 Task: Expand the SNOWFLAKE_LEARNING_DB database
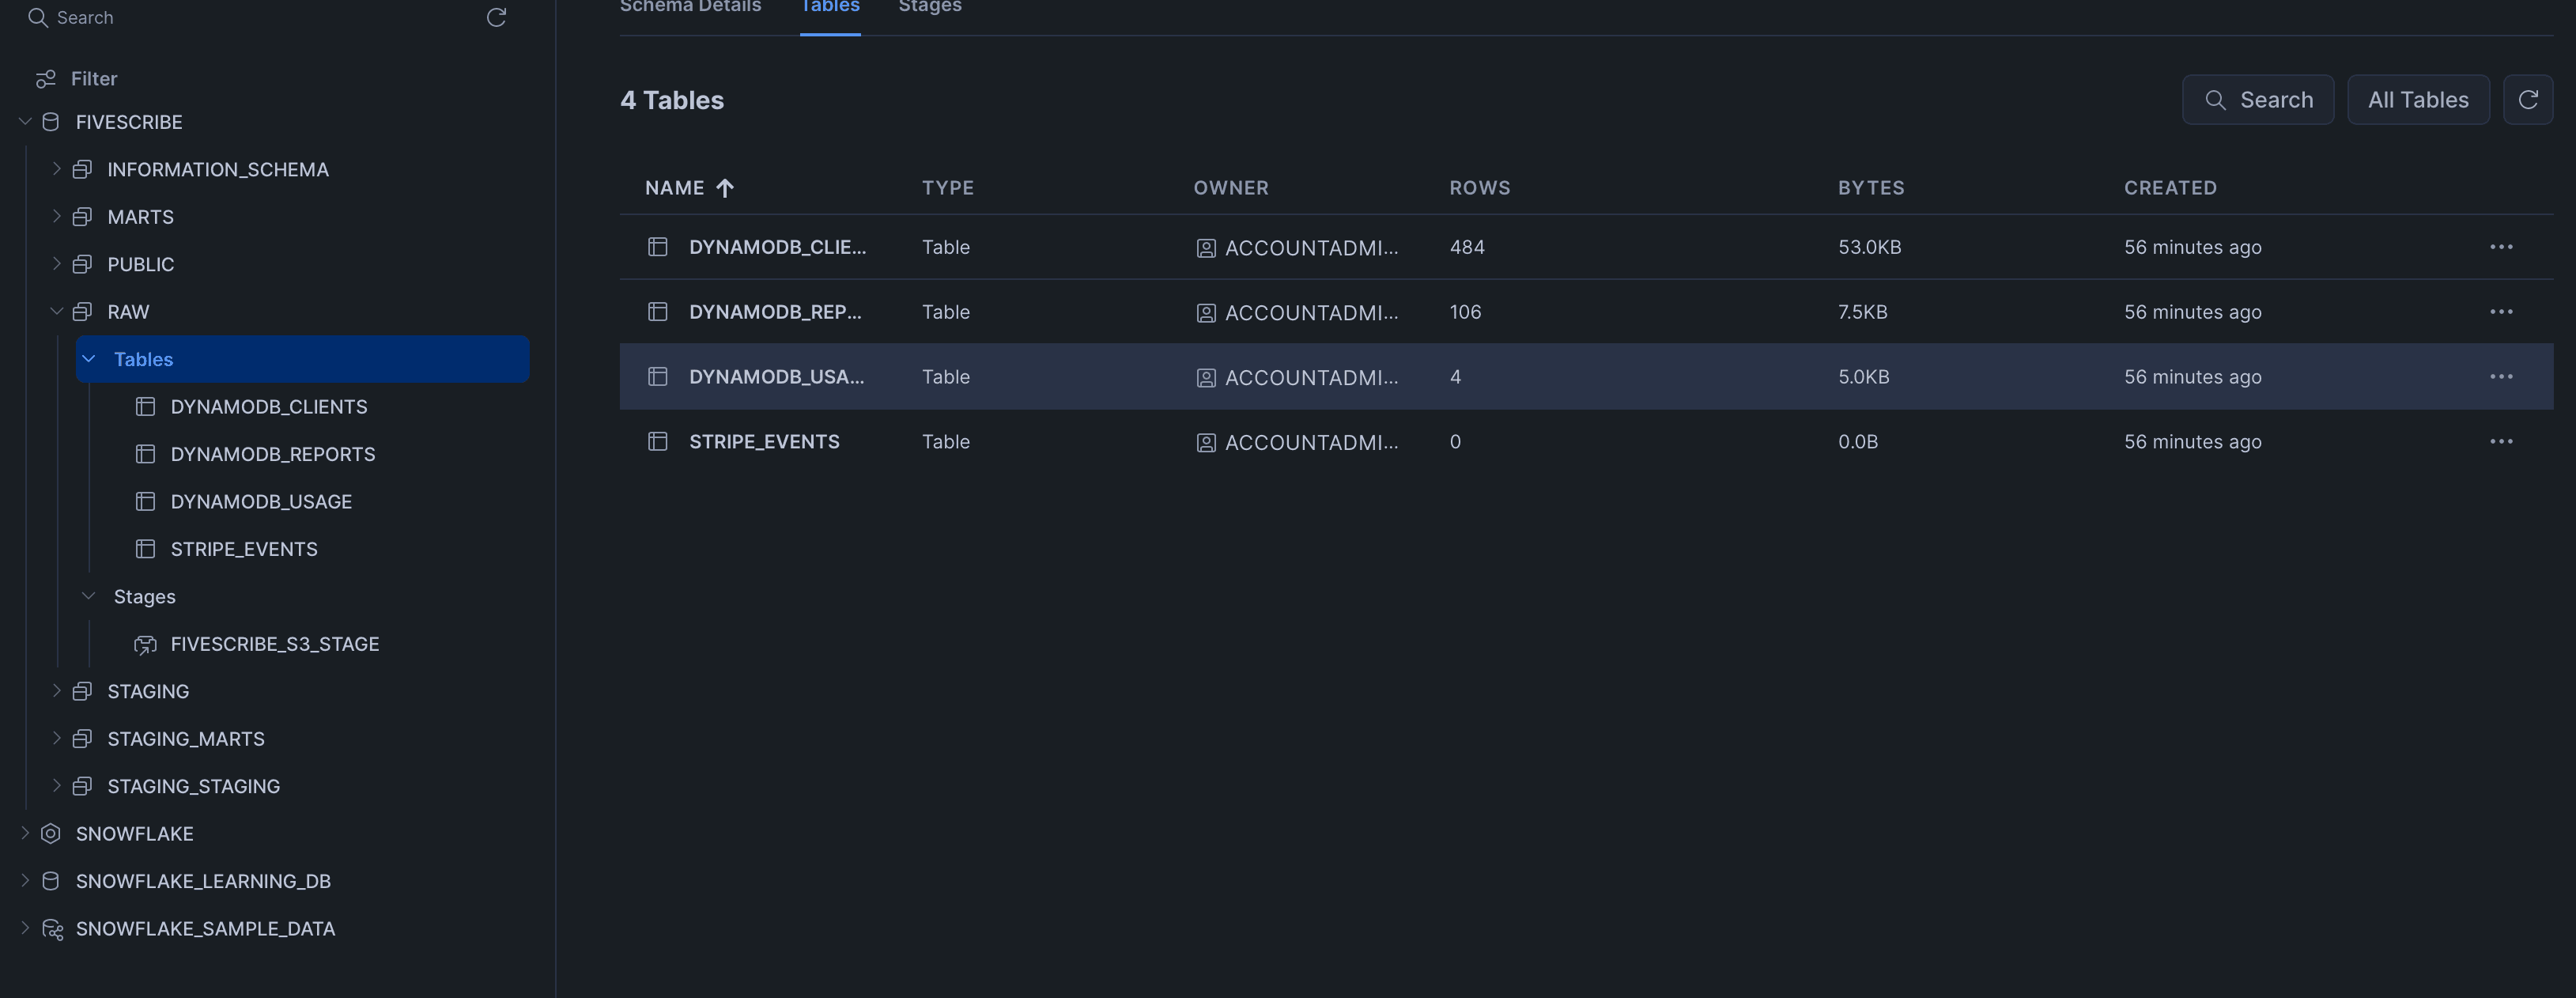(25, 881)
